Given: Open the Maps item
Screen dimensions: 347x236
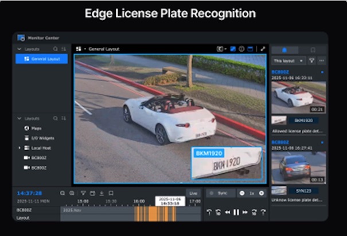Looking at the screenshot, I should click(36, 128).
